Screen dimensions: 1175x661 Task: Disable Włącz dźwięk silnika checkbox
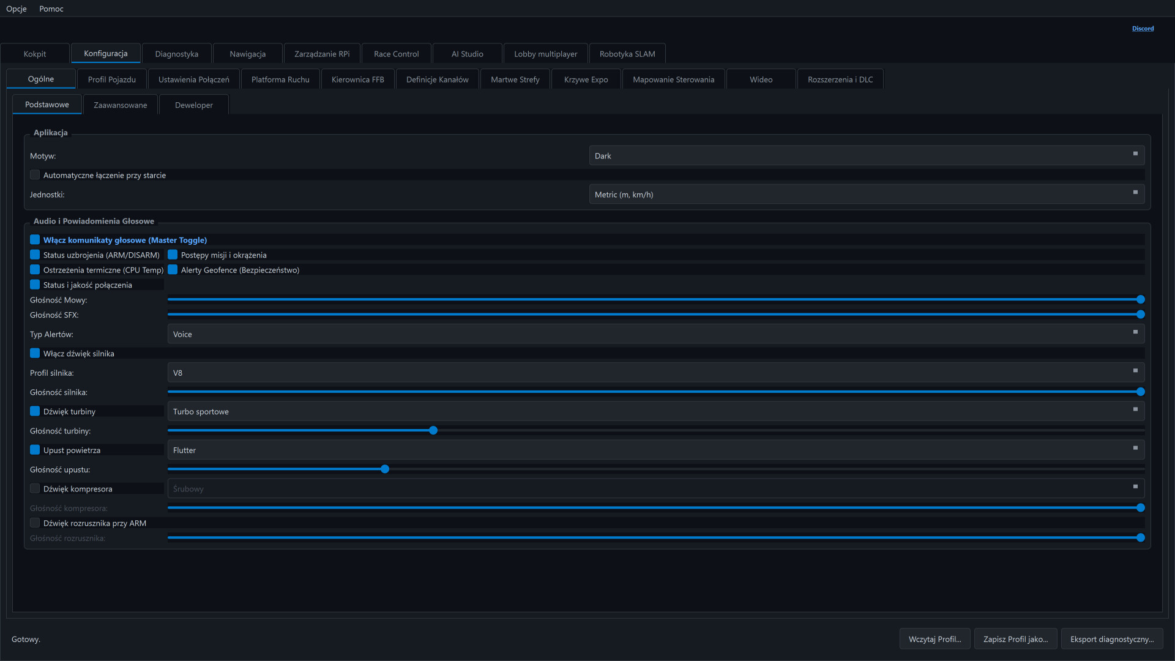pyautogui.click(x=35, y=353)
